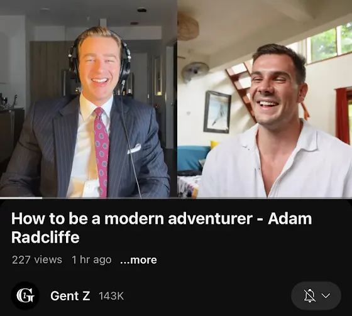
Task: Open the Gent Z channel name
Action: pos(70,296)
